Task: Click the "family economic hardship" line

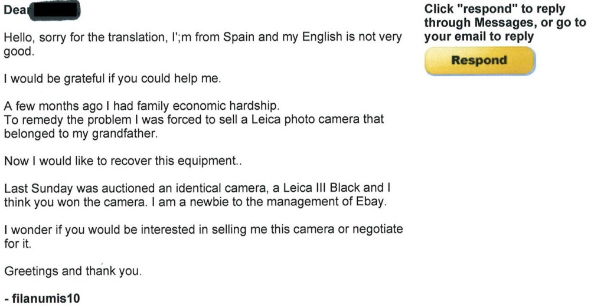Action: [141, 106]
